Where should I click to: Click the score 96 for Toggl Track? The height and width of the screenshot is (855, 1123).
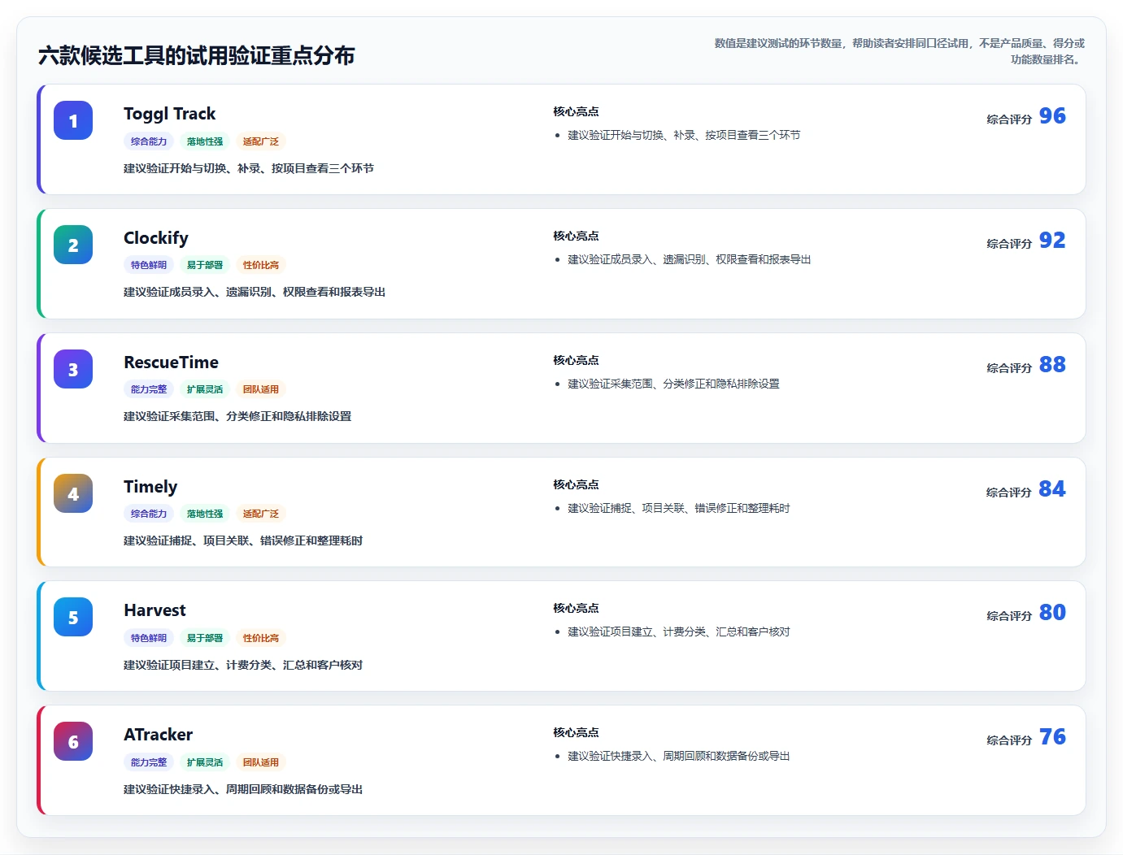coord(1052,116)
